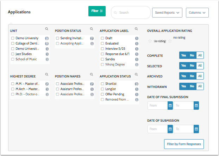
Task: Click Final Submission From date field
Action: (x=158, y=106)
